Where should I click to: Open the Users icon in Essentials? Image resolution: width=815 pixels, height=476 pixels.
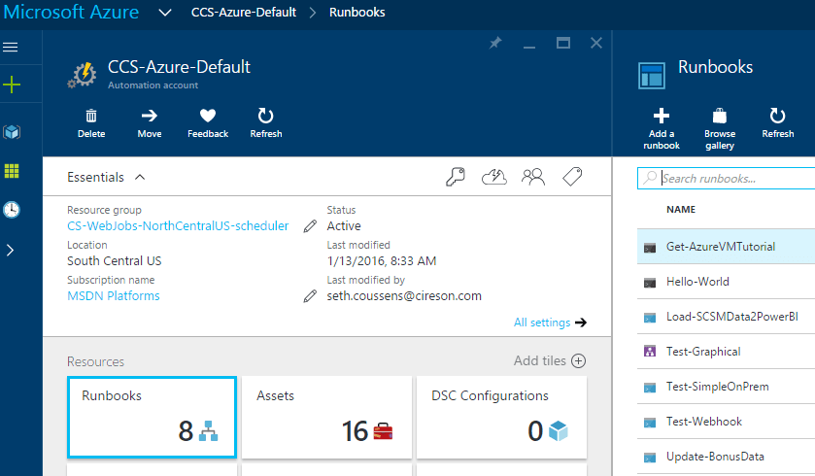pos(533,177)
